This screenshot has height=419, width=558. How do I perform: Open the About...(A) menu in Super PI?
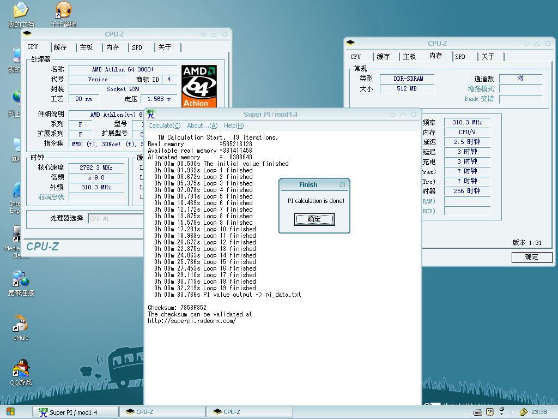pyautogui.click(x=202, y=125)
